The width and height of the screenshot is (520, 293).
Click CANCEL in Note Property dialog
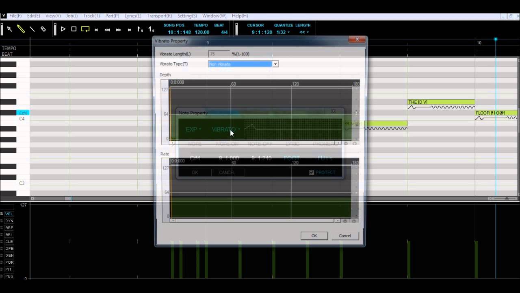(227, 173)
